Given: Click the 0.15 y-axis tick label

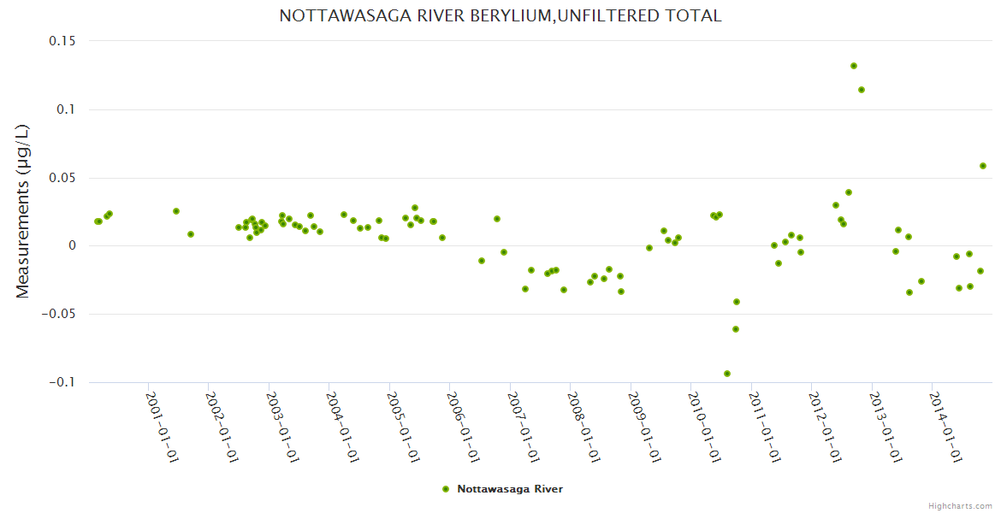Looking at the screenshot, I should click(61, 41).
